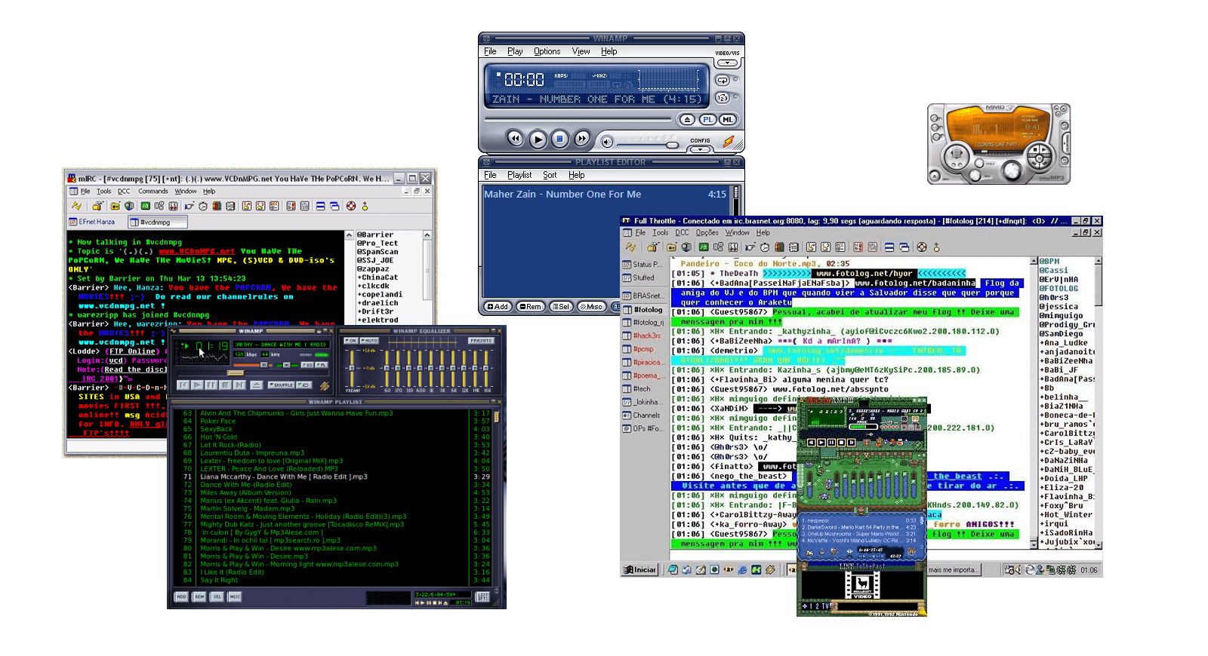Toggle SHUFFLE in the classic Winamp window

coord(282,385)
